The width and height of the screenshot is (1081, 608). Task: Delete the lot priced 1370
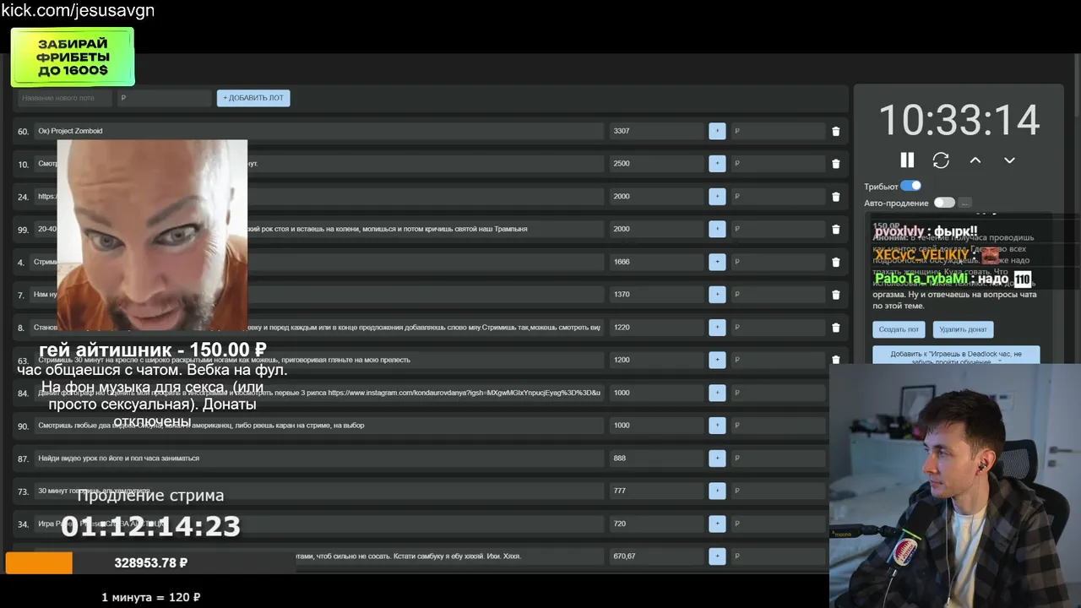(836, 295)
